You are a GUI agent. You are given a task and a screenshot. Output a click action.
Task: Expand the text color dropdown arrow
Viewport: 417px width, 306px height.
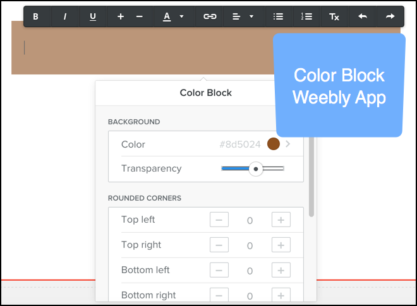coord(181,16)
